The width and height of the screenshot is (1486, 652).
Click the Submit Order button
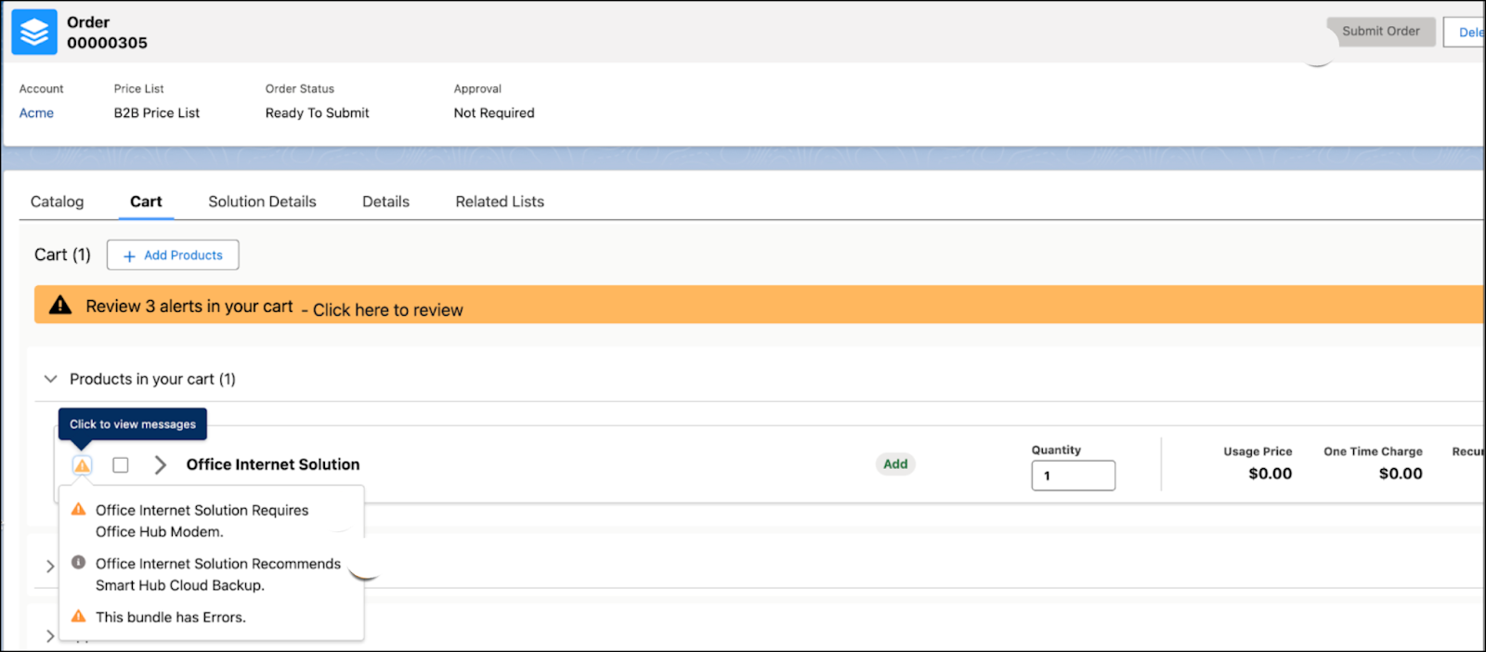(1381, 32)
